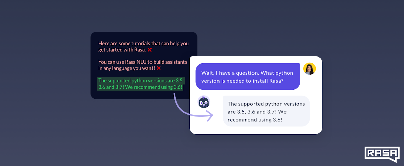This screenshot has width=404, height=166.
Task: Open the Rasa logo in the corner
Action: coord(382,154)
